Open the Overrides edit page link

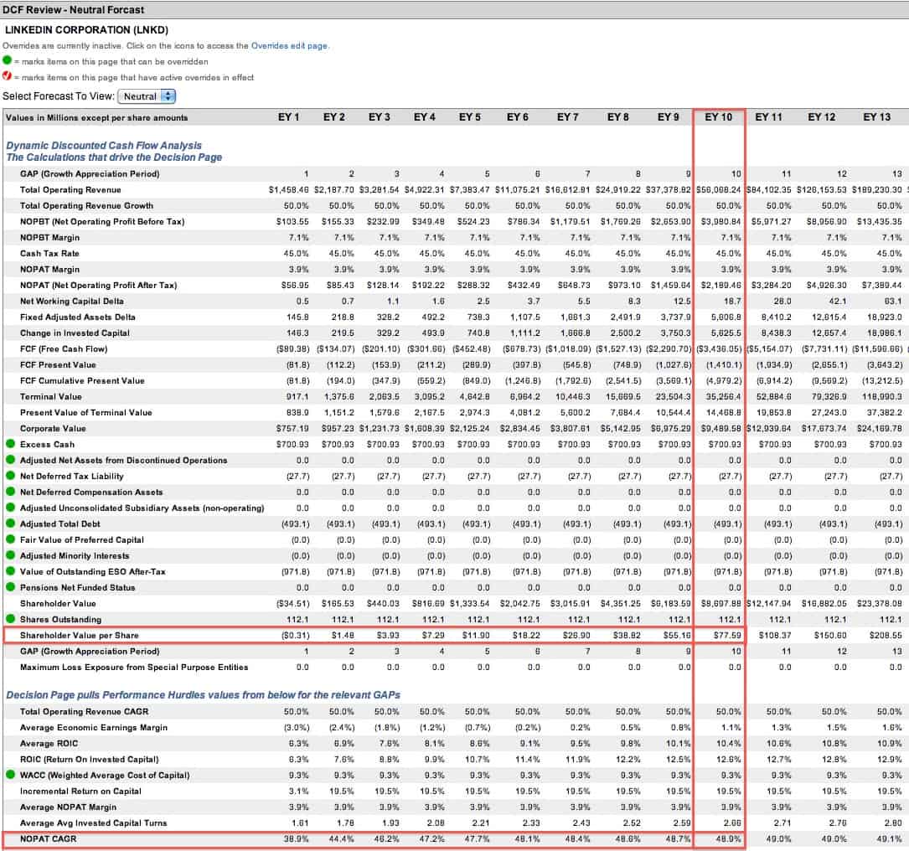click(289, 46)
